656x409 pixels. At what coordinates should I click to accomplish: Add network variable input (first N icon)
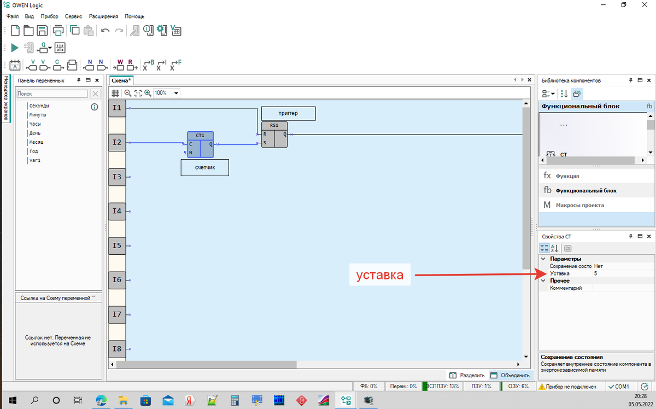coord(89,65)
